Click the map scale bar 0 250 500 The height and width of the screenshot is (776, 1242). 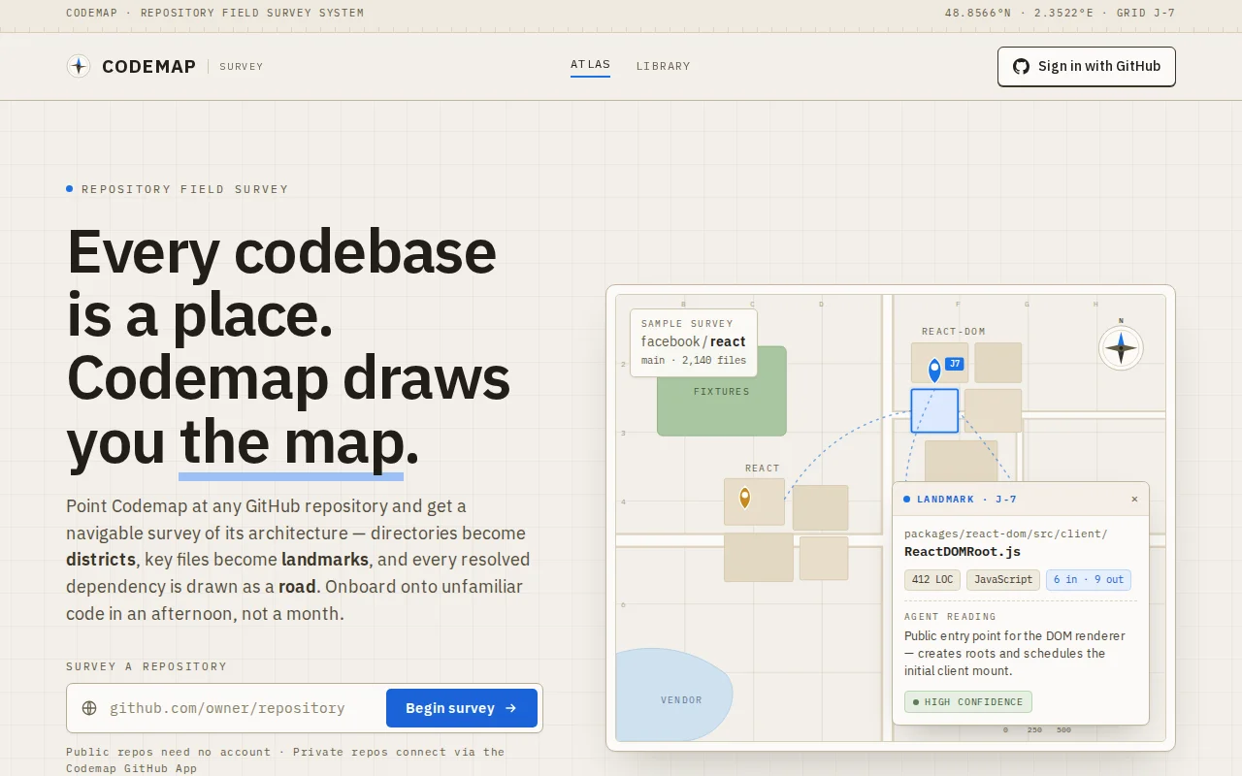tap(1038, 729)
